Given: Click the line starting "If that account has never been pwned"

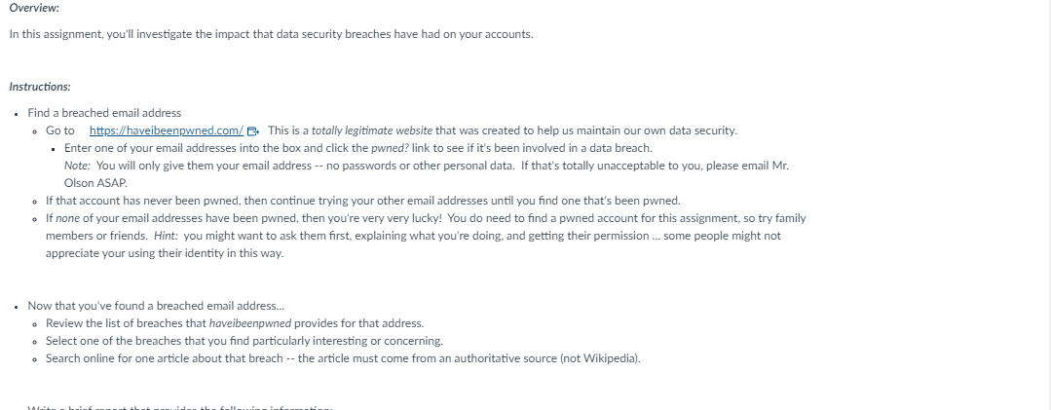Looking at the screenshot, I should [362, 201].
